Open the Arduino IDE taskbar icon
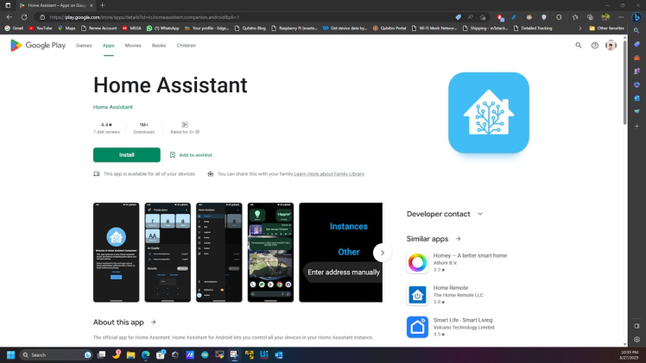The width and height of the screenshot is (646, 363). tap(205, 354)
